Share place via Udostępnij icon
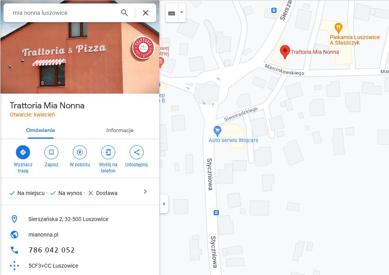The image size is (389, 275). pyautogui.click(x=136, y=152)
